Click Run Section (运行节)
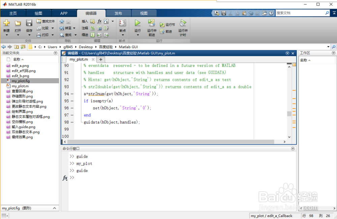This screenshot has width=337, height=219. [x=167, y=25]
